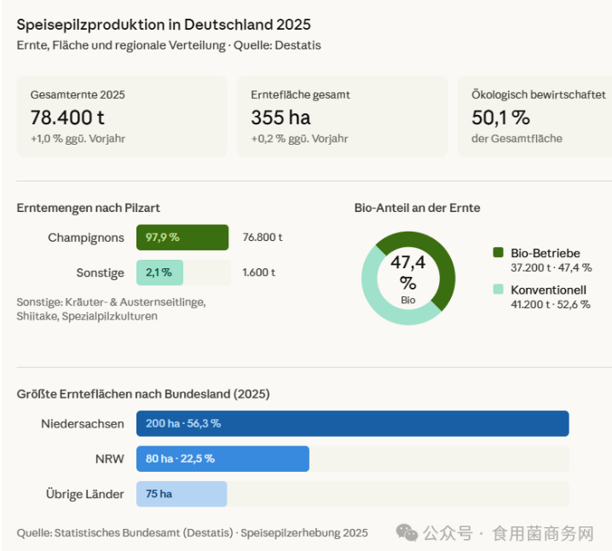Open the Ökologisch bewirtschaftet card
Screen dimensions: 612x551
pyautogui.click(x=537, y=116)
